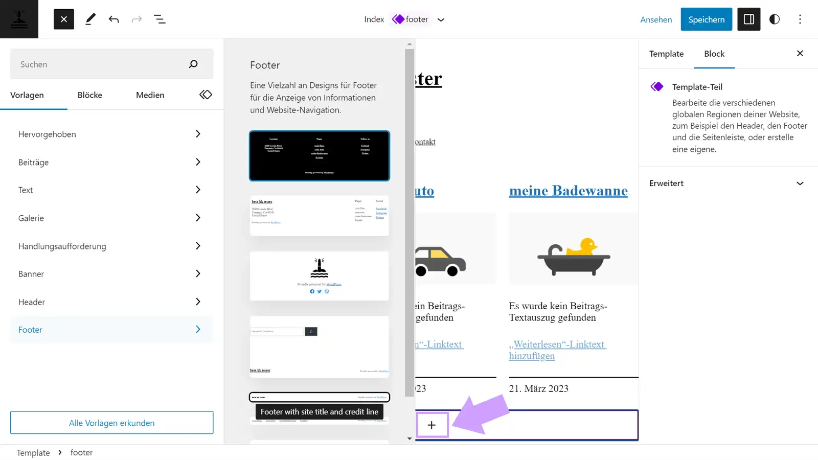Viewport: 818px width, 460px height.
Task: Click the redo arrow icon
Action: [x=137, y=19]
